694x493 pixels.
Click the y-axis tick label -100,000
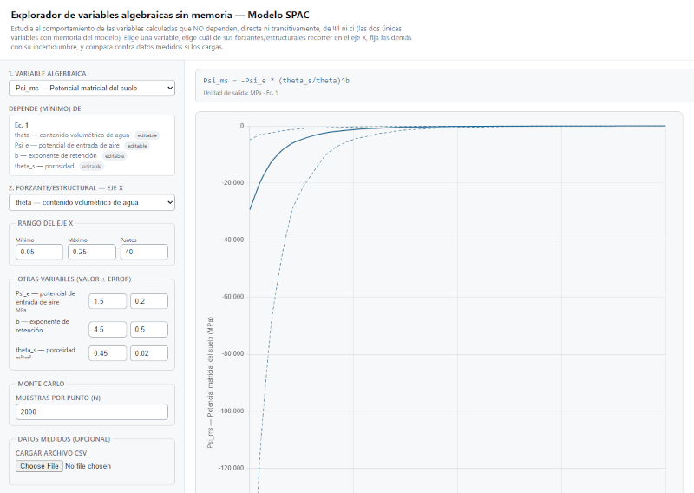pos(232,411)
